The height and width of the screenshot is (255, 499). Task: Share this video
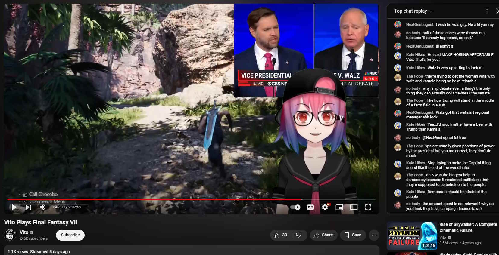[323, 235]
